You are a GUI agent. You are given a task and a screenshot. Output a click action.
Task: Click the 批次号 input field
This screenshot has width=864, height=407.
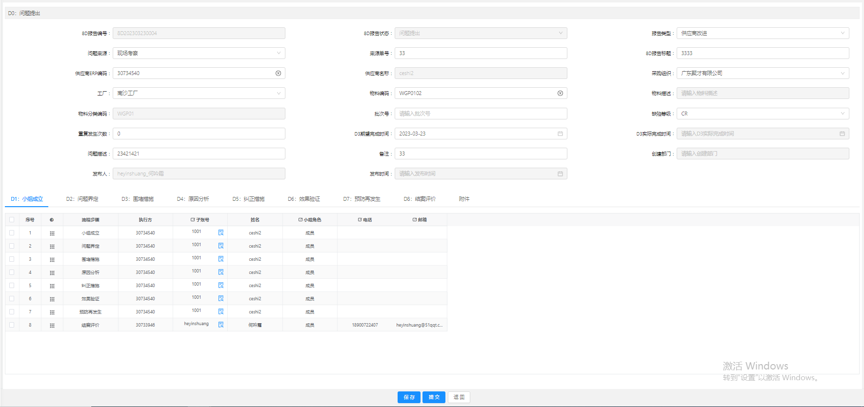[x=481, y=114]
